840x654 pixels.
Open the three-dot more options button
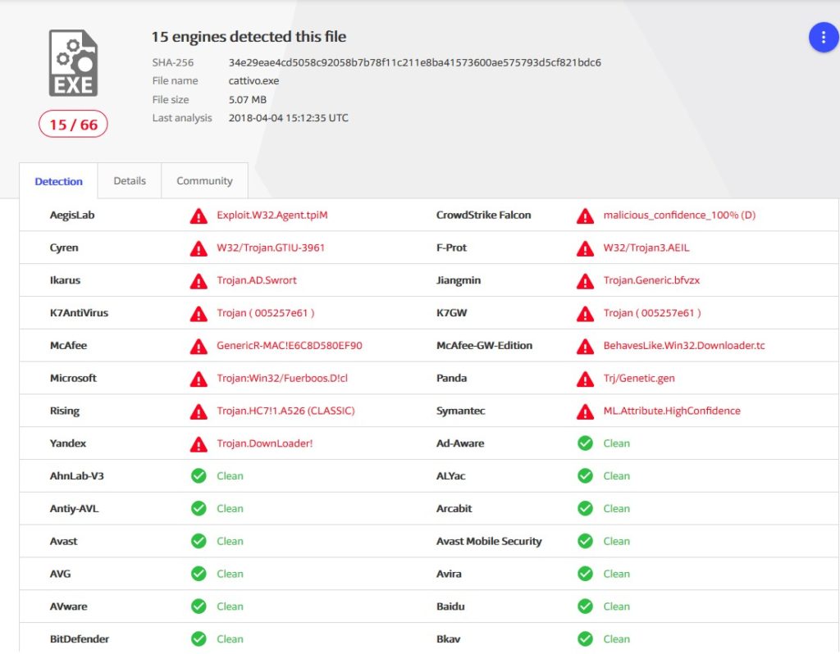824,38
